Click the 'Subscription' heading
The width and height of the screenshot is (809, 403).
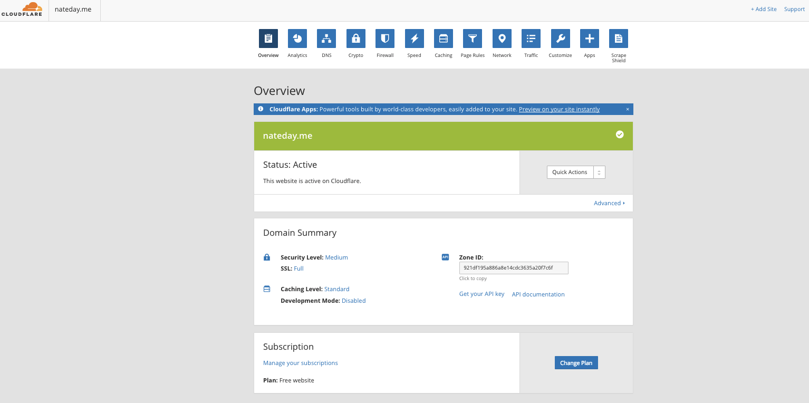288,347
